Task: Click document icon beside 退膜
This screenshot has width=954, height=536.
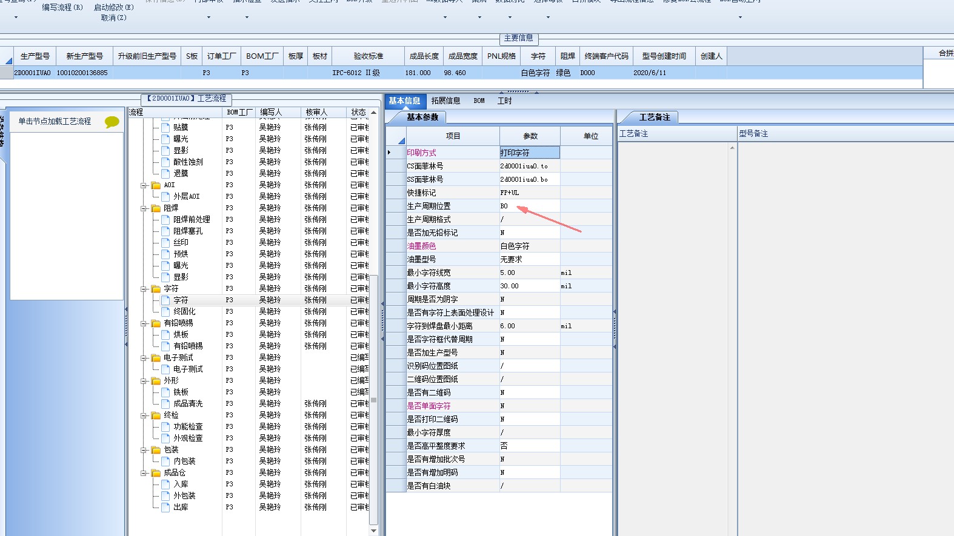Action: click(x=166, y=173)
